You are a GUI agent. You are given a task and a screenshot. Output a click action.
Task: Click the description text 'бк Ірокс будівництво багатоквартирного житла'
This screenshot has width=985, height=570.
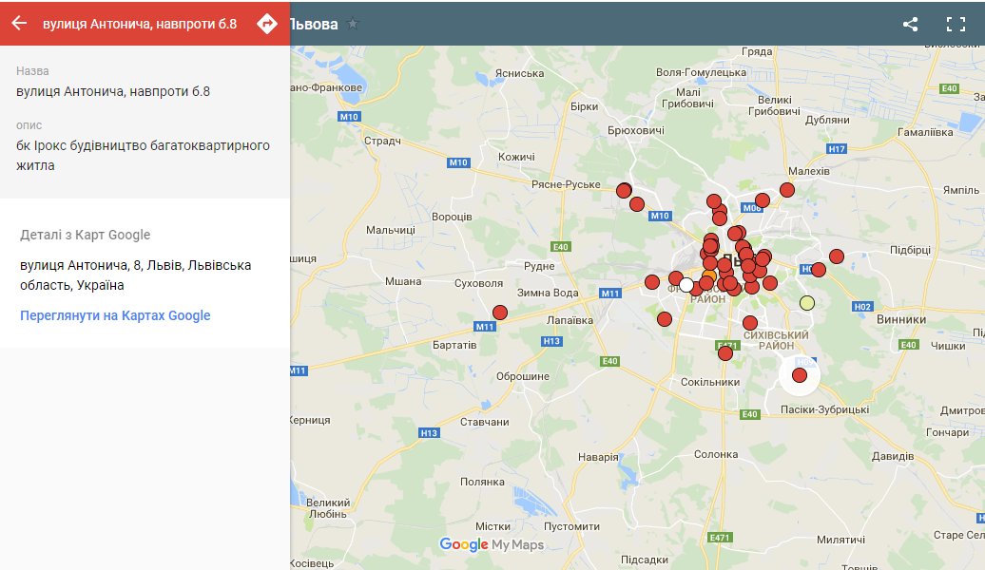coord(143,156)
